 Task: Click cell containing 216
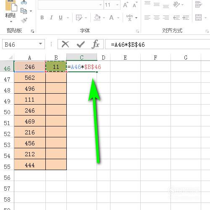[30, 132]
